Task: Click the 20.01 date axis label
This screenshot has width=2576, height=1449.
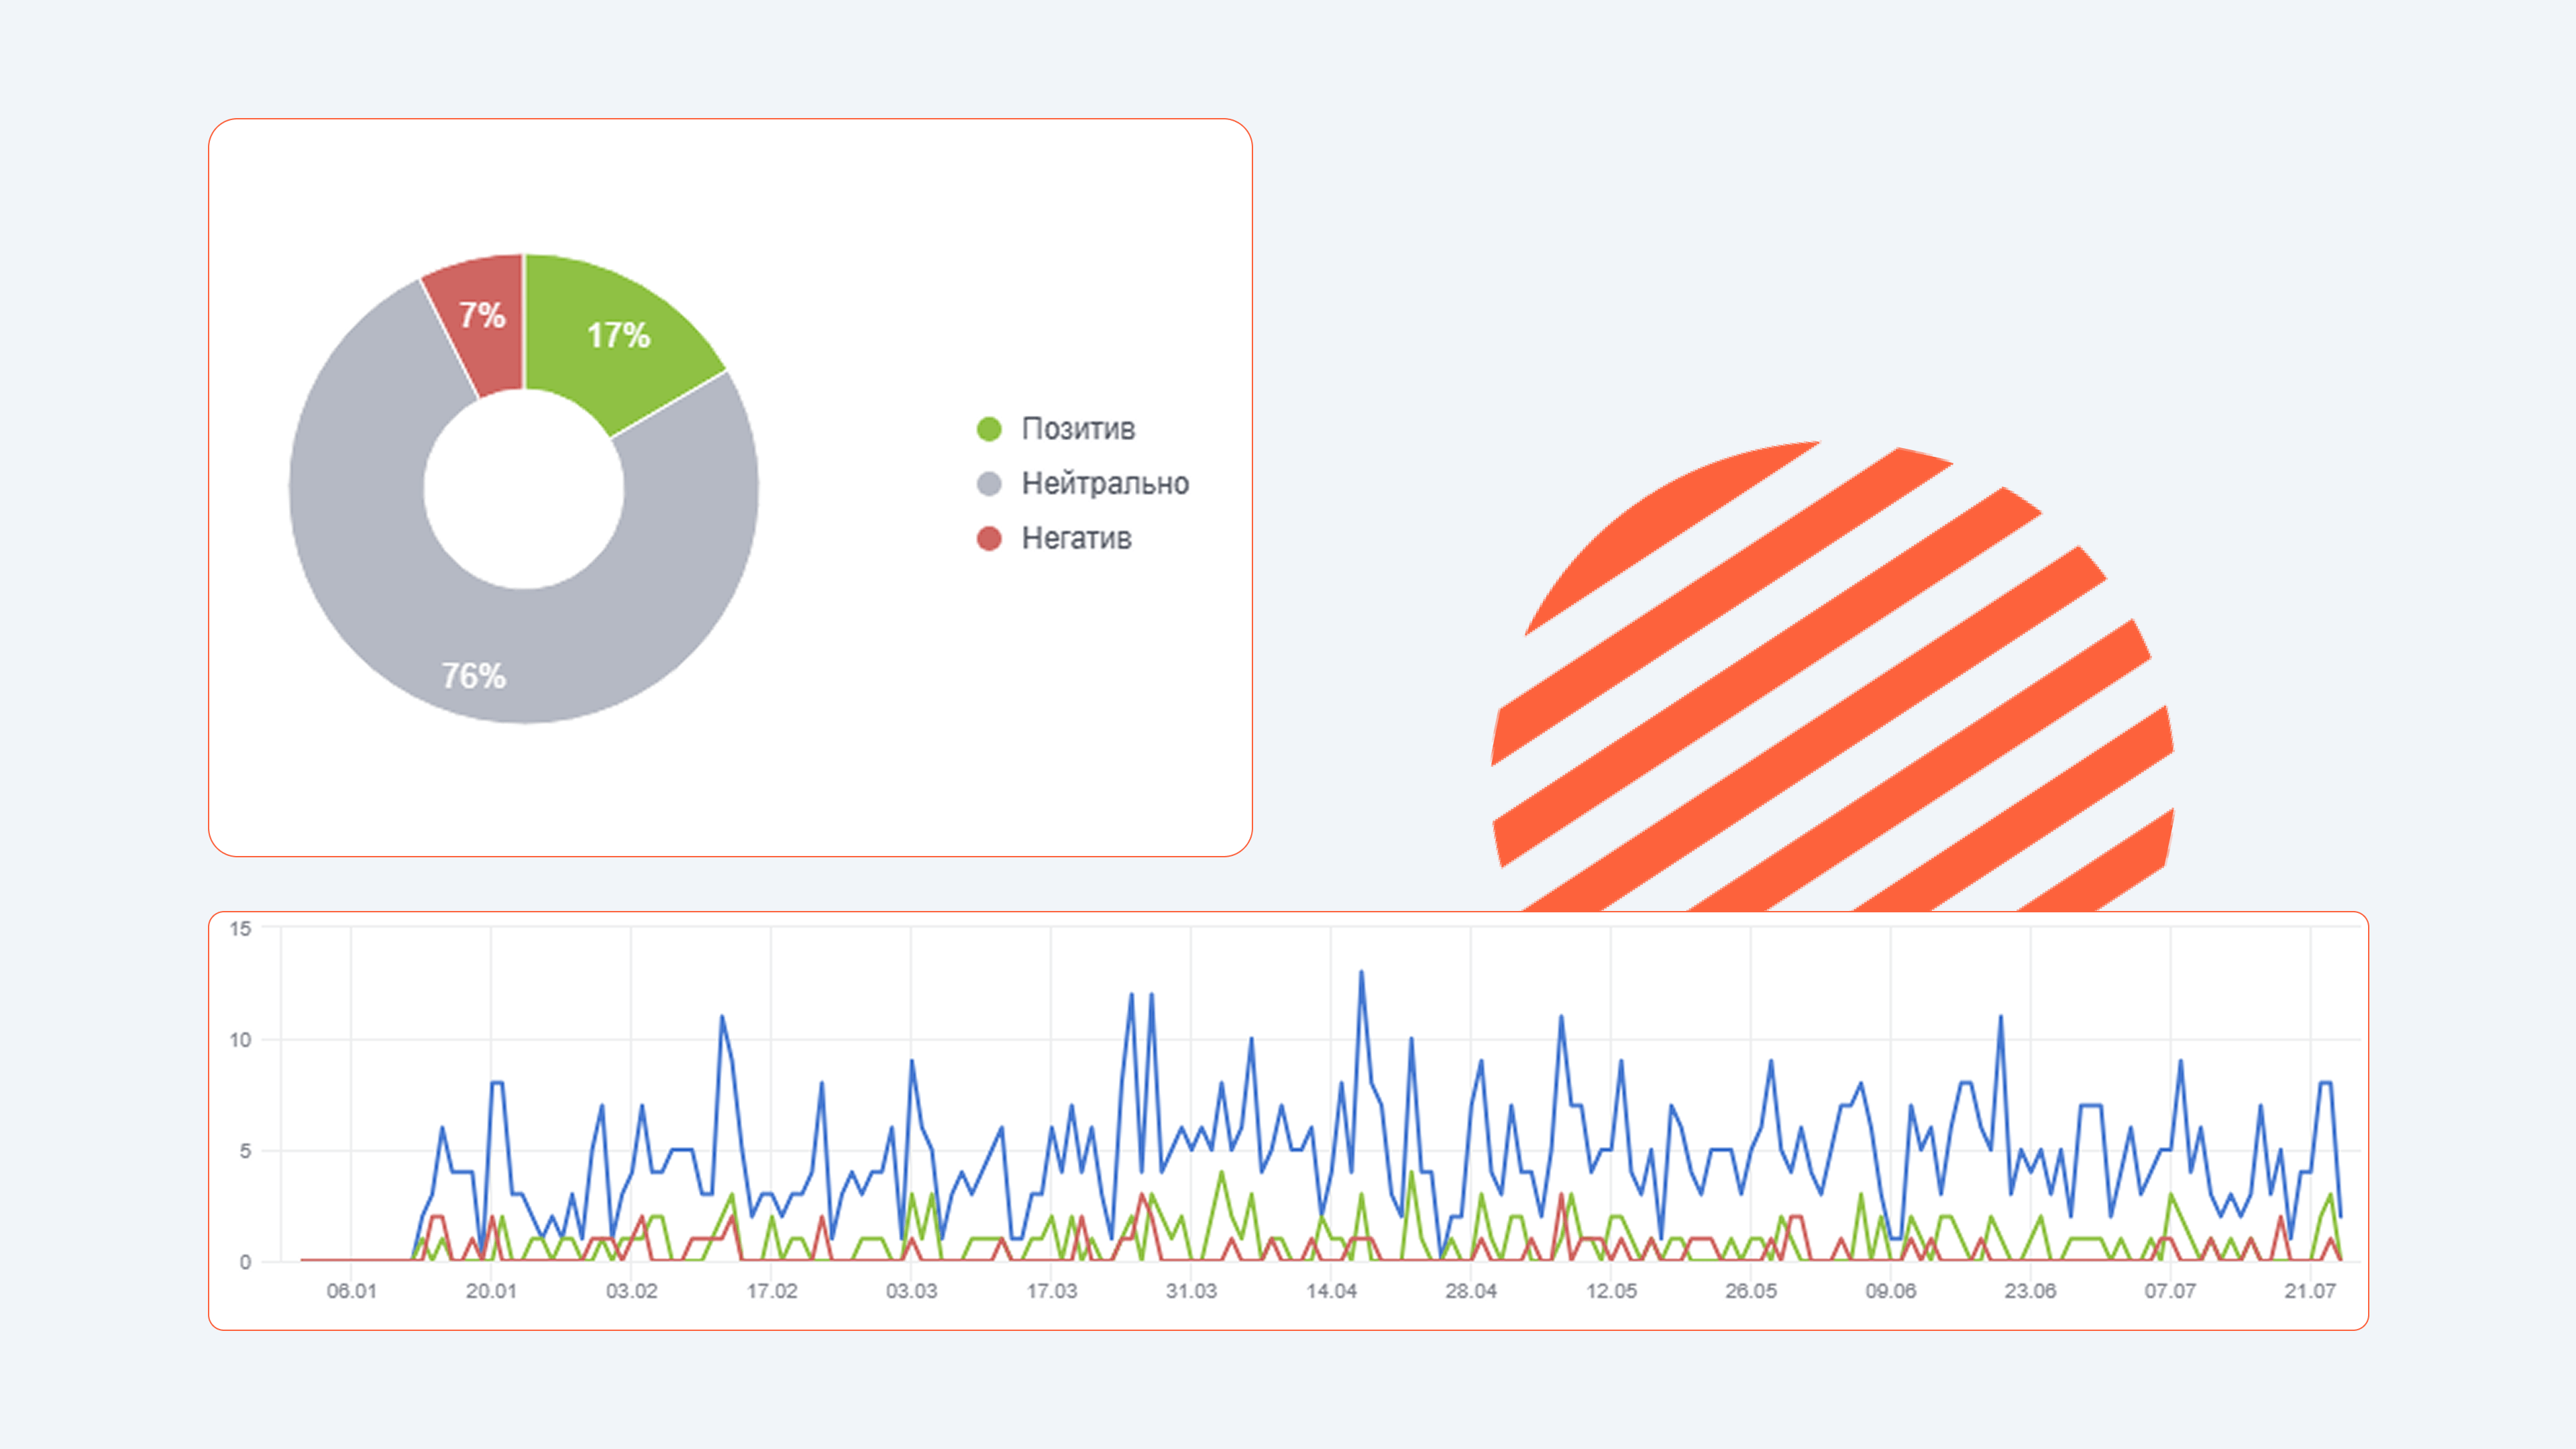Action: coord(491,1291)
